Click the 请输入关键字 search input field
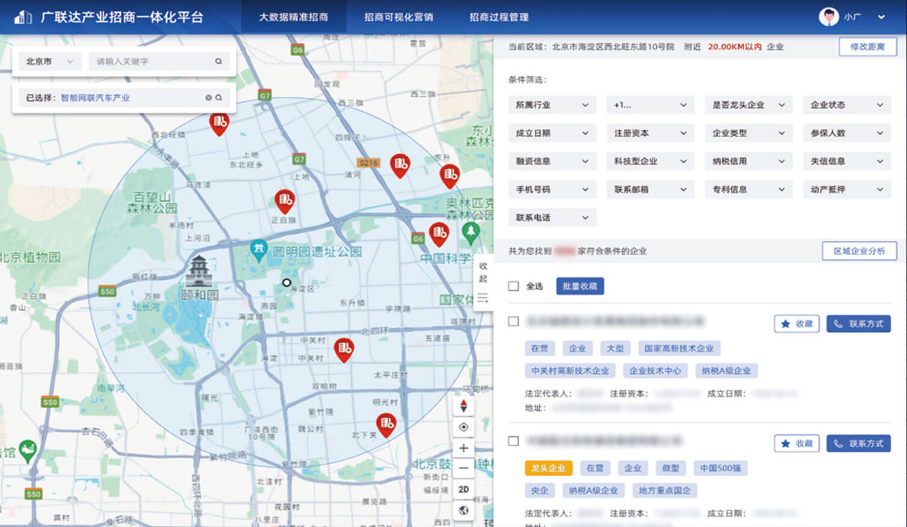The height and width of the screenshot is (527, 907). pyautogui.click(x=150, y=61)
